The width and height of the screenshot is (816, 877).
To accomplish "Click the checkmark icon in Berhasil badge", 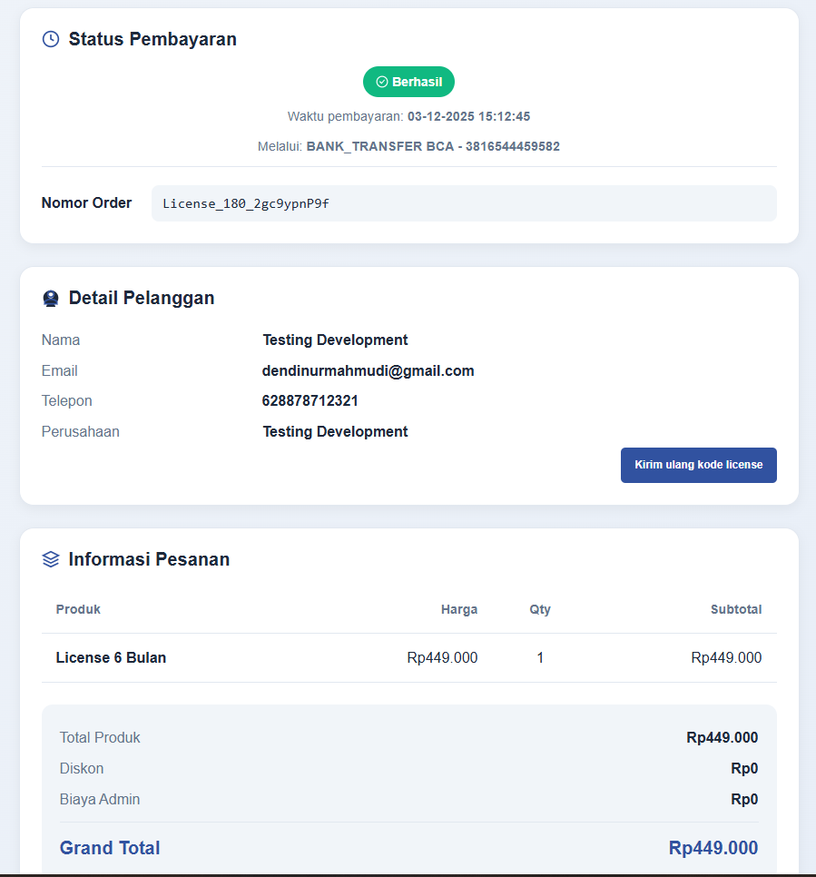I will (382, 82).
